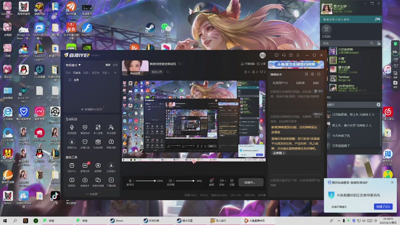Open 礼物投票 tool

98,143
